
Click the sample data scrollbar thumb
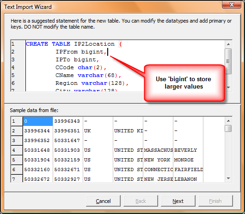228,128
